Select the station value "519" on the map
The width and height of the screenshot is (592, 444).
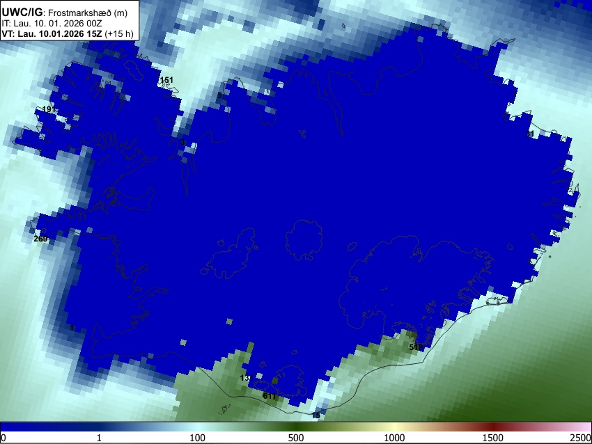click(416, 347)
